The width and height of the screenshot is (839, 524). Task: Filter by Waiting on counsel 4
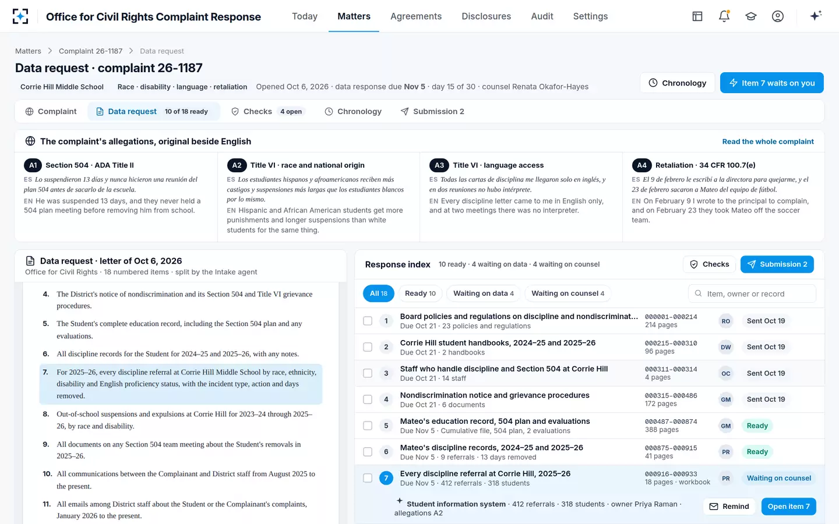[567, 293]
